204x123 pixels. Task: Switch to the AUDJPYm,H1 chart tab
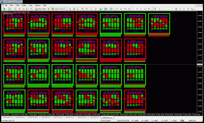tap(70, 117)
